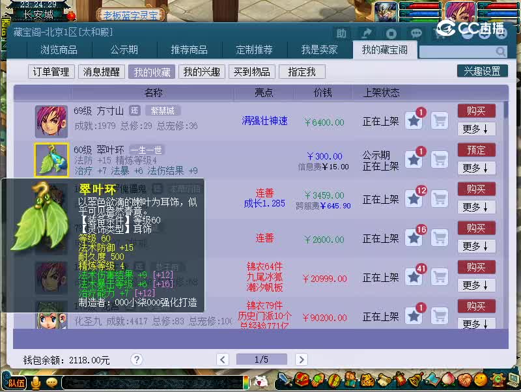Screen dimensions: 521x392
Task: Add the ¥6400.00 character to the cart
Action: [440, 120]
